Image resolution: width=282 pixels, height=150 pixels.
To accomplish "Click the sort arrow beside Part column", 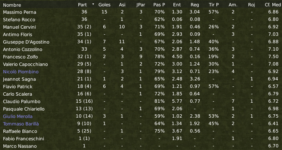I will [x=93, y=4].
